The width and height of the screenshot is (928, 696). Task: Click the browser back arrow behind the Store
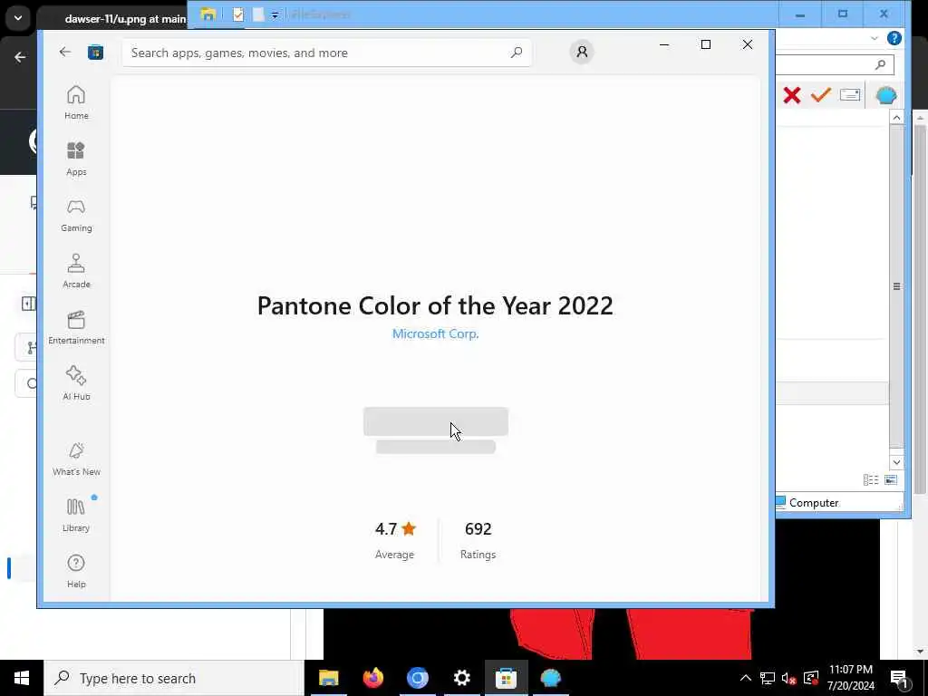click(x=20, y=57)
